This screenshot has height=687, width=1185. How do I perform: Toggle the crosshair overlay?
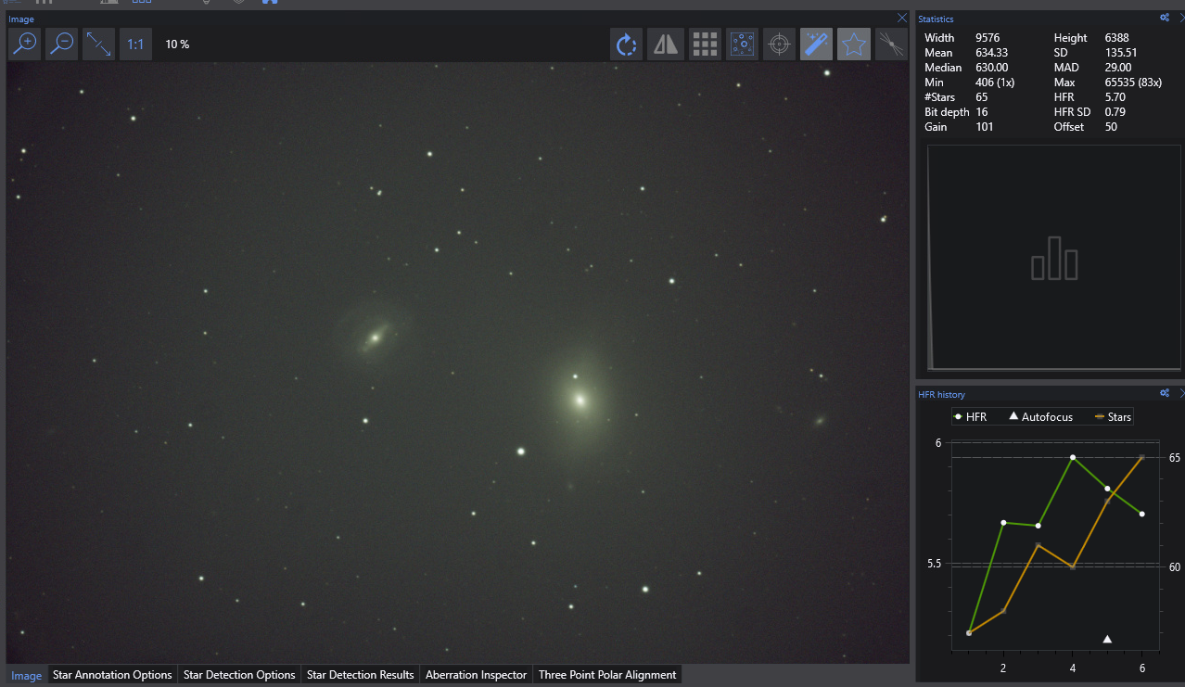(780, 44)
